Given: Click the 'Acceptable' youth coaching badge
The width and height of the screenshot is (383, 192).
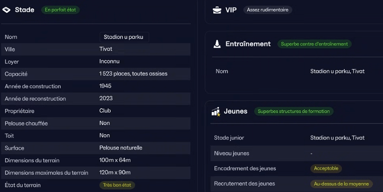Looking at the screenshot, I should tap(326, 169).
